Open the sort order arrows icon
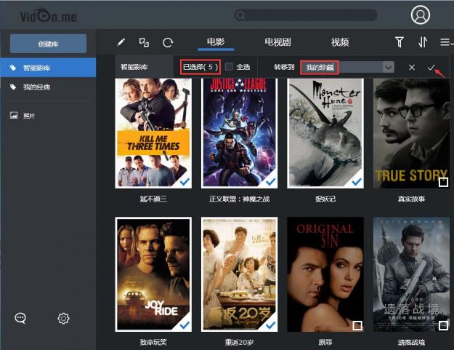This screenshot has height=350, width=454. click(x=423, y=42)
